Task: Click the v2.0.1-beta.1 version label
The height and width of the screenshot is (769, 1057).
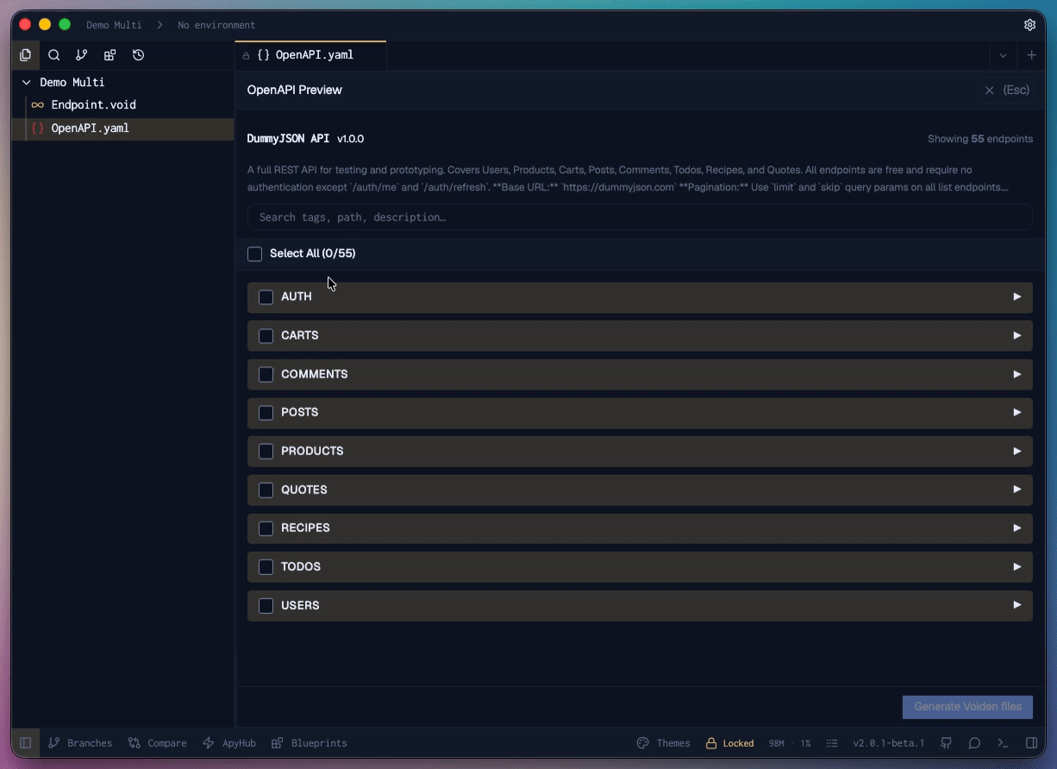Action: pyautogui.click(x=888, y=743)
